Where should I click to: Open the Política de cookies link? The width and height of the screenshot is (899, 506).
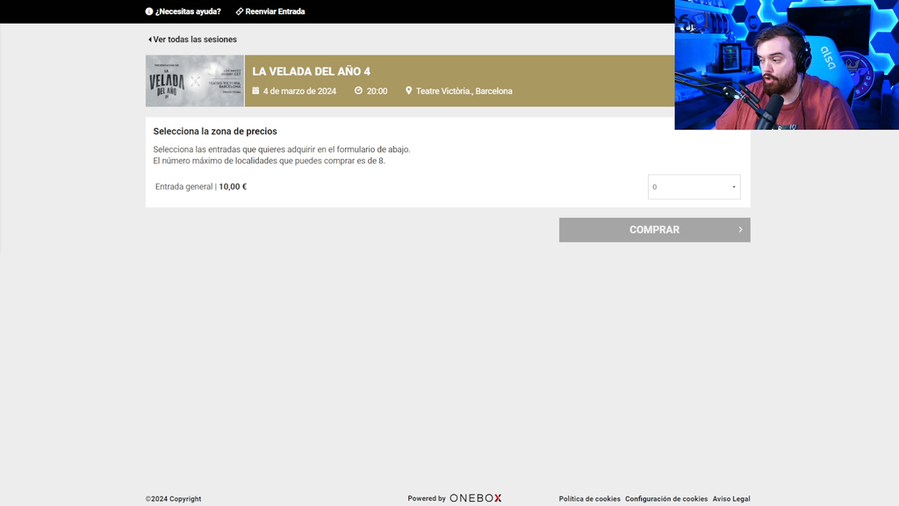click(589, 499)
